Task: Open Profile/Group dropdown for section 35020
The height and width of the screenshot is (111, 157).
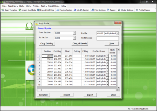Action: pos(107,62)
